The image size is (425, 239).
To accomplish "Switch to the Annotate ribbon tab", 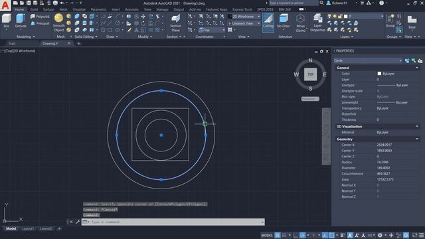I will click(x=131, y=9).
